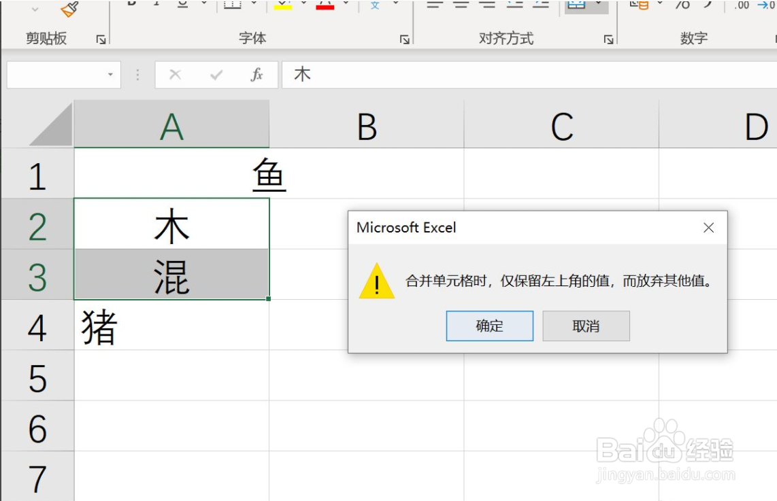Expand the 字体 font dialog launcher
This screenshot has height=501, width=777.
pyautogui.click(x=403, y=38)
